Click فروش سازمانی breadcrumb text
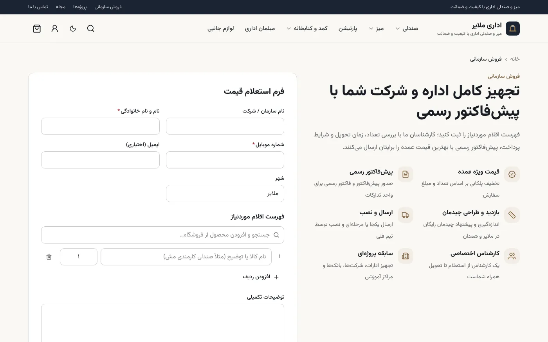This screenshot has height=342, width=548. coord(486,59)
